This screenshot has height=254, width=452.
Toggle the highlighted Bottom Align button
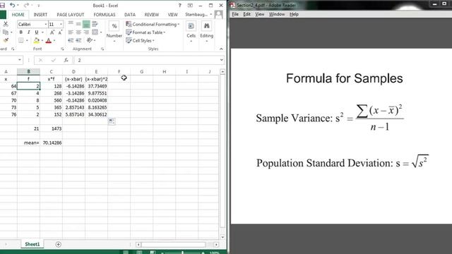pos(86,24)
